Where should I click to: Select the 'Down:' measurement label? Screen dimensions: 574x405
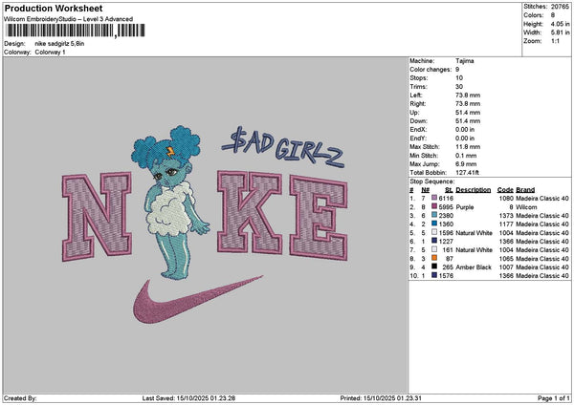point(418,121)
